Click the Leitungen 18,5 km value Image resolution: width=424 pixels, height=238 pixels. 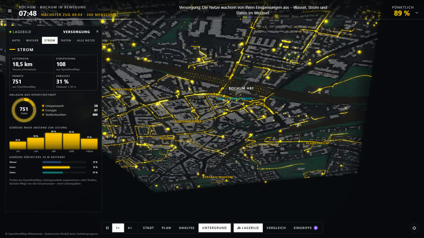[x=22, y=64]
